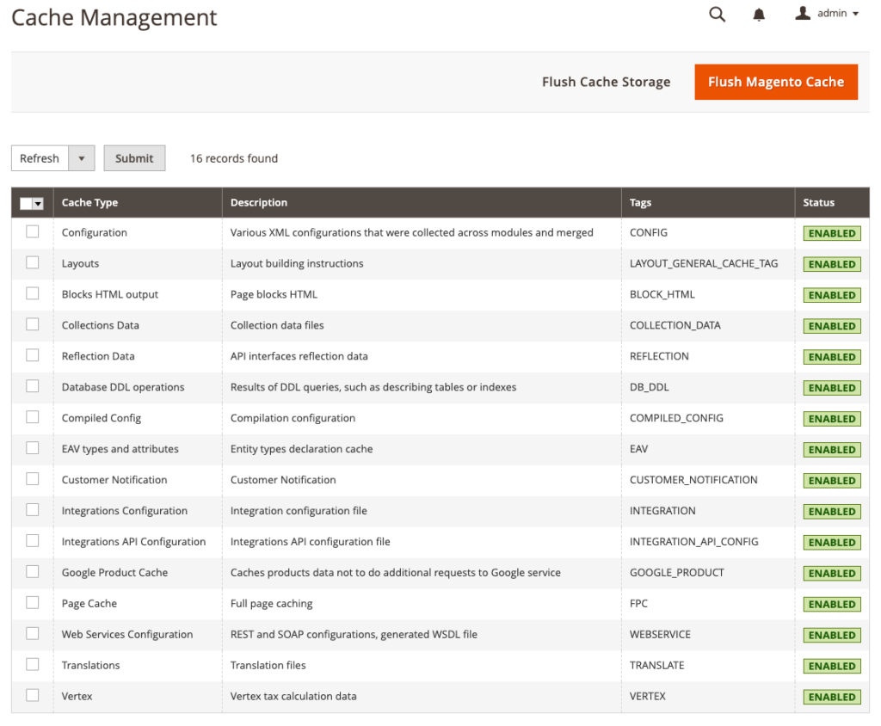Click the ENABLED badge for Page Cache
The image size is (881, 726).
tap(831, 604)
